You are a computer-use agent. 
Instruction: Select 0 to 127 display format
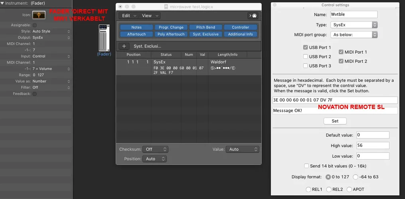[328, 177]
